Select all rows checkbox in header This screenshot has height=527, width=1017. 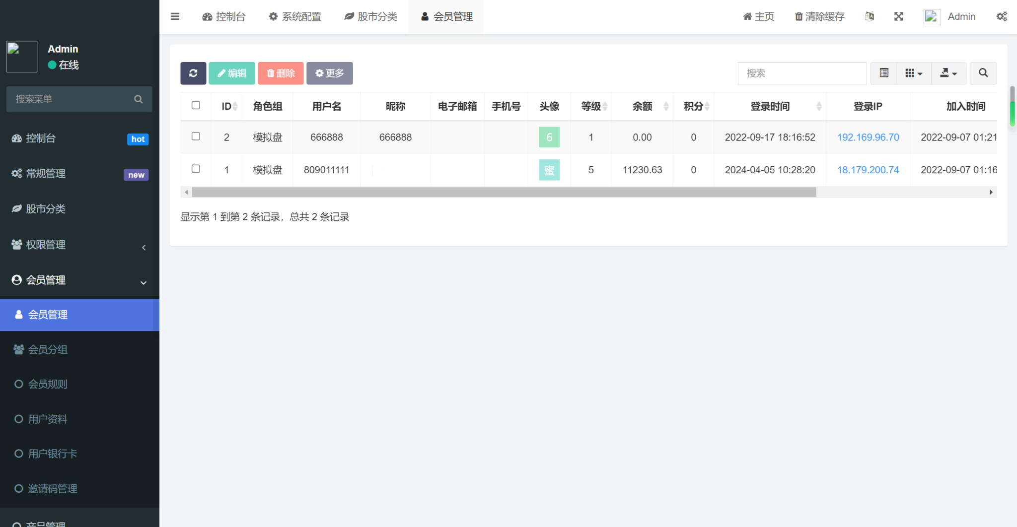(196, 105)
